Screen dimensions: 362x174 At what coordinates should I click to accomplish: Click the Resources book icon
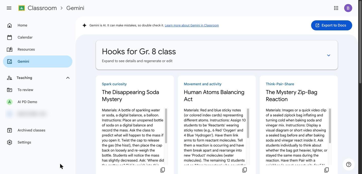10,49
